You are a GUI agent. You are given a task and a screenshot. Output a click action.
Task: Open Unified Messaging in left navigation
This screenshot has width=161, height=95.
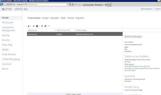tap(11, 59)
